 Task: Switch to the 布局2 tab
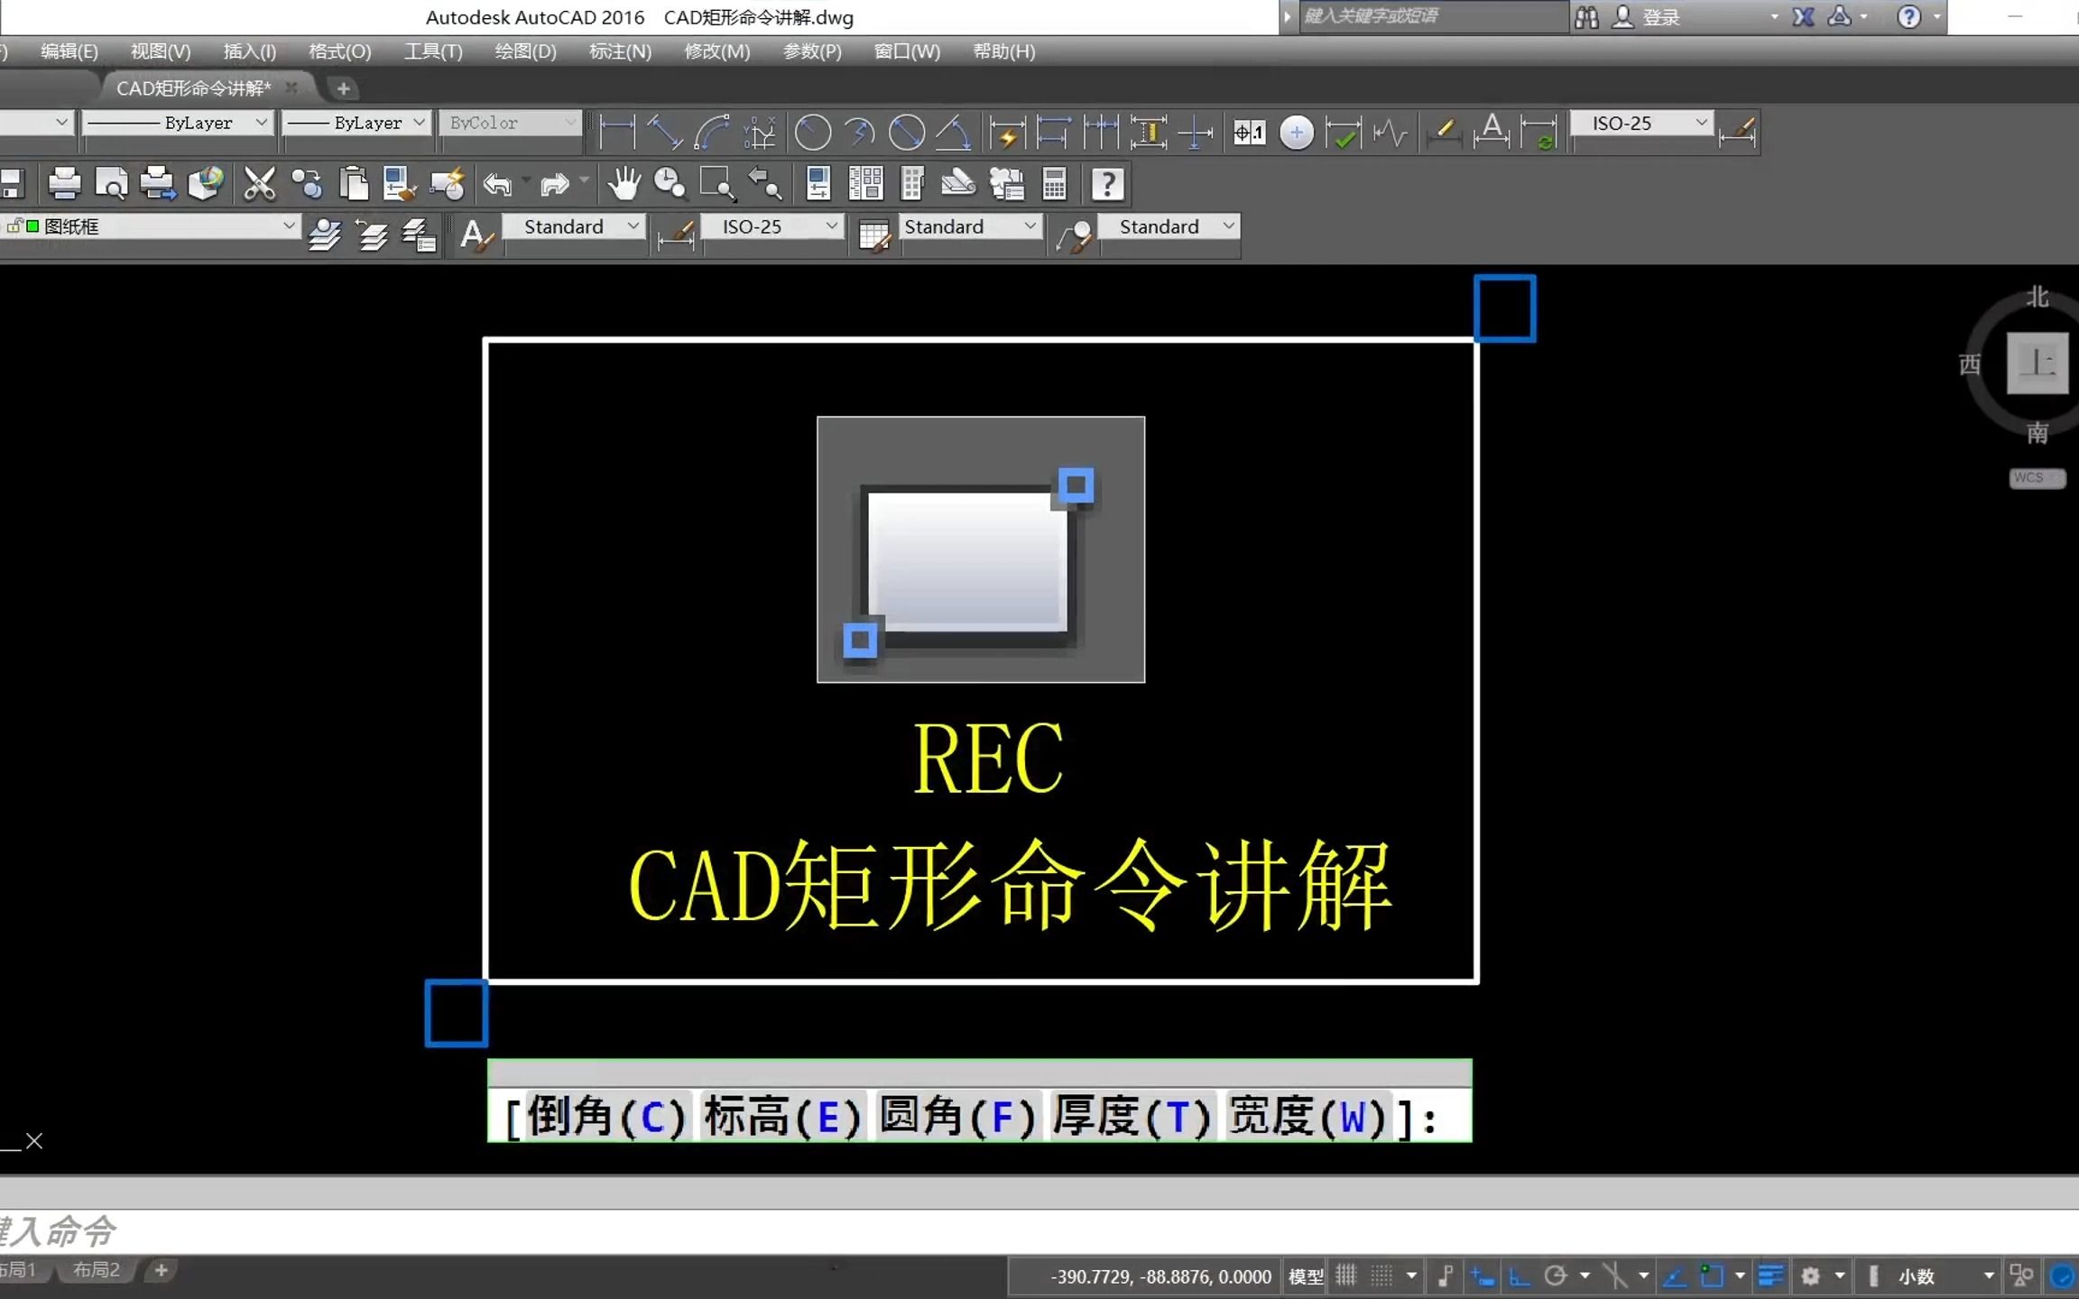94,1269
